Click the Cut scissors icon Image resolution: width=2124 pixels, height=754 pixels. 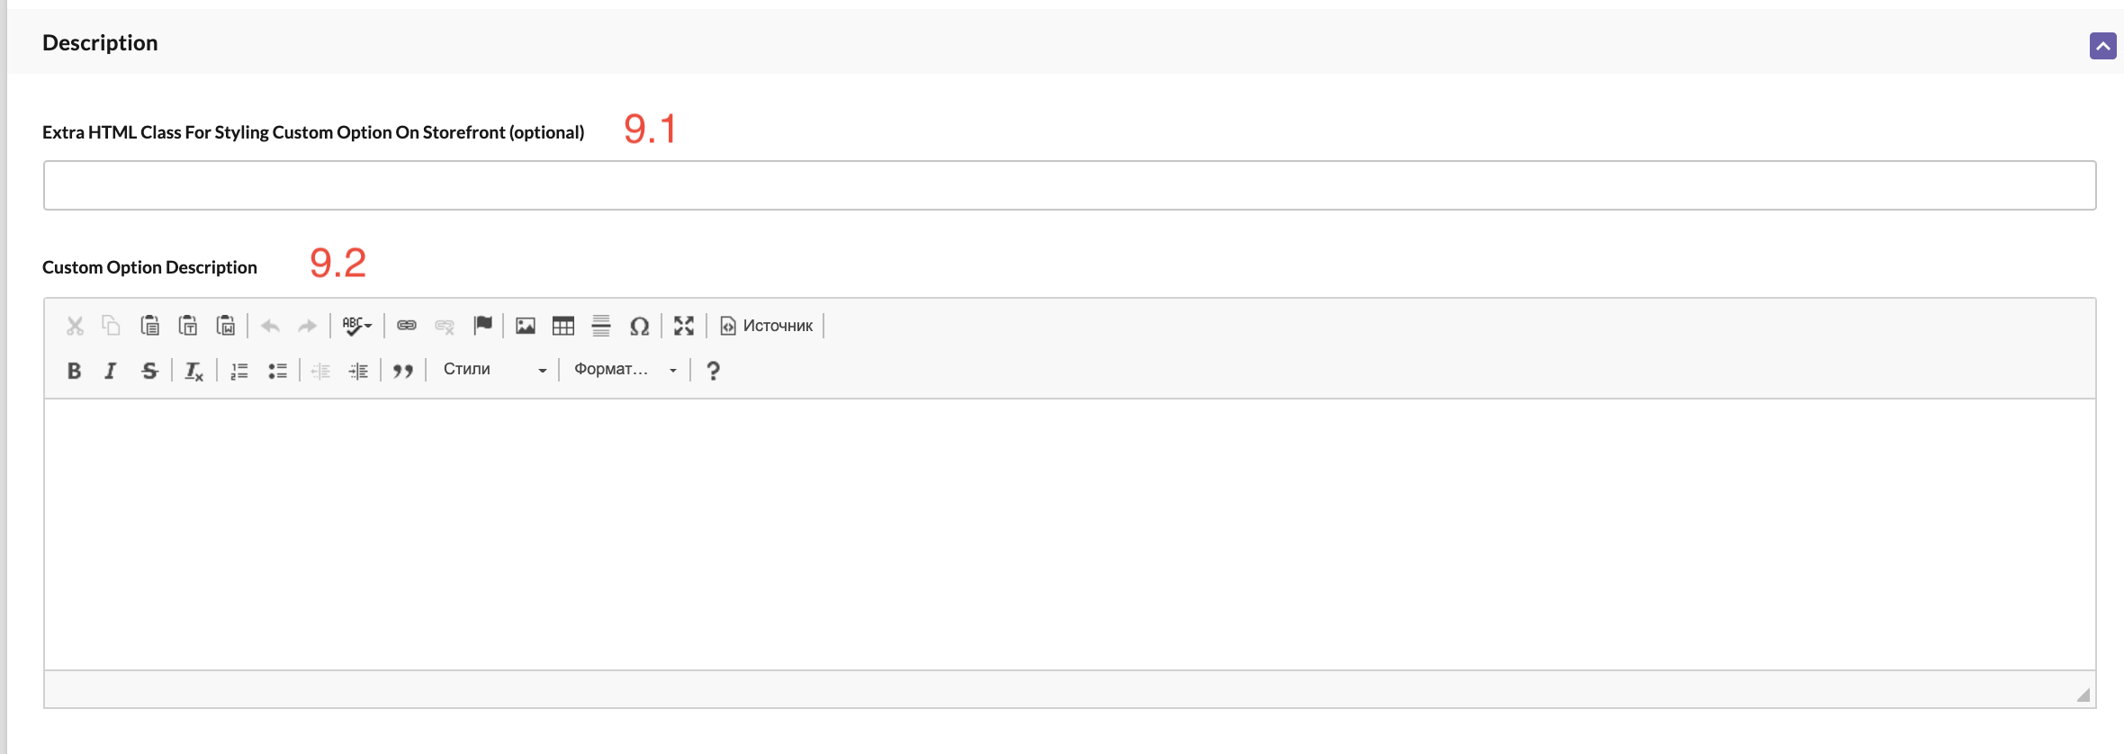point(75,326)
